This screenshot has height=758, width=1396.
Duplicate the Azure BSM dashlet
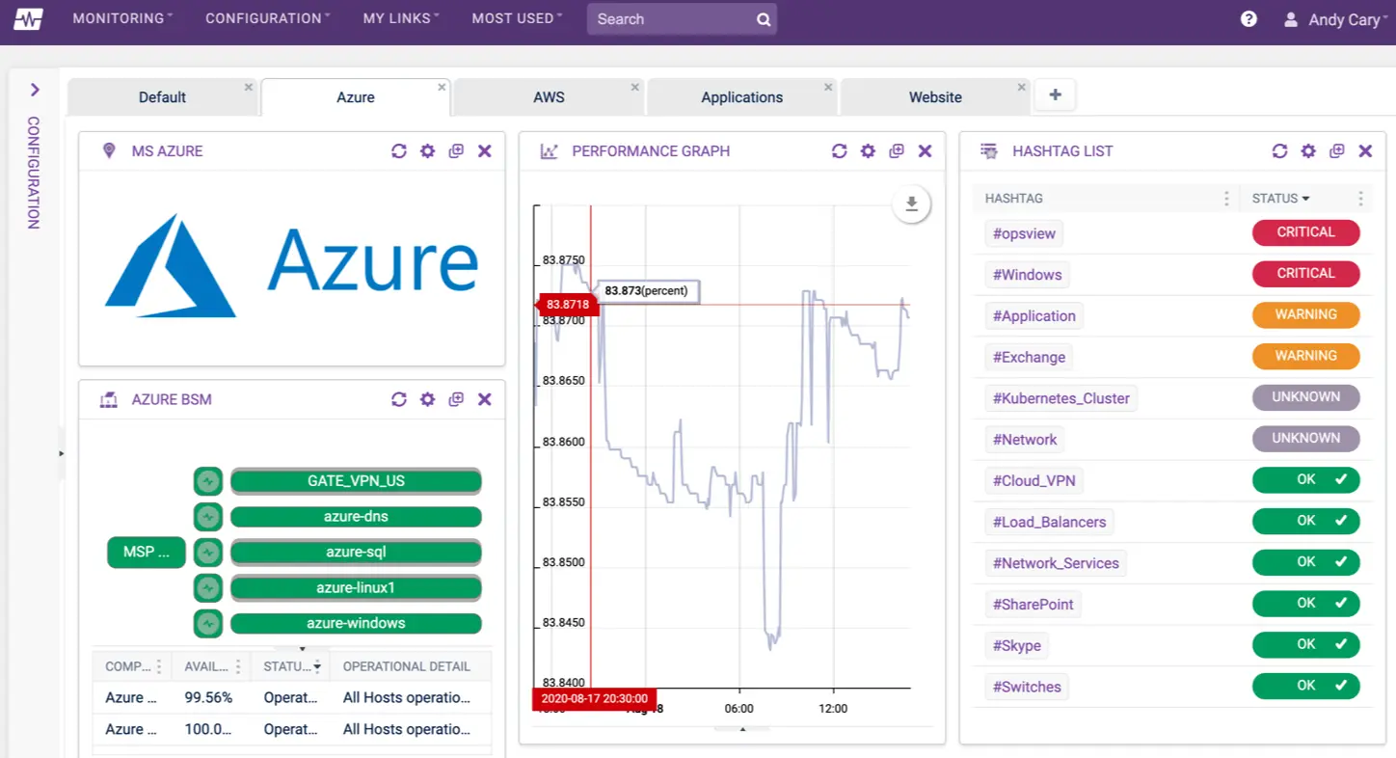[456, 399]
